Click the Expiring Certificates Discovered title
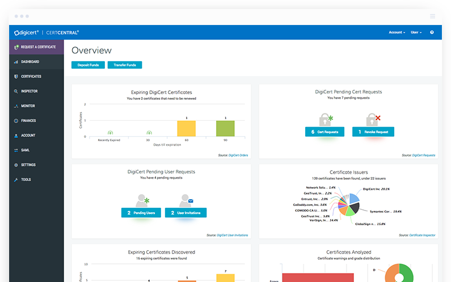Screen dimensions: 451x282 (161, 252)
